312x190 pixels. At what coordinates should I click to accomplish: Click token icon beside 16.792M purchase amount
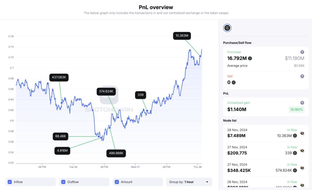(x=250, y=58)
